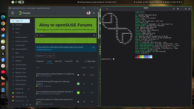Click terminal search magnifier icon
Screen dimensions: 194x109
point(107,9)
